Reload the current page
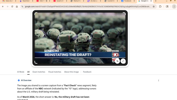Screen dimensions: 177x100 click(12, 7)
